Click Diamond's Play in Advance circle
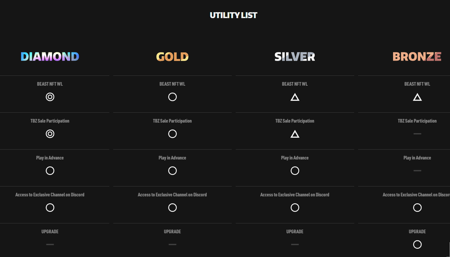Image resolution: width=450 pixels, height=257 pixels. 50,171
